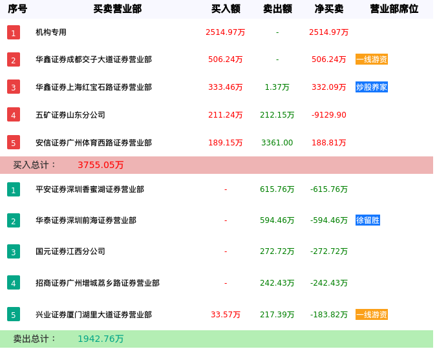Viewport: 437px width, 349px height.
Task: Open 国元证券江西分公司
Action: coord(70,251)
